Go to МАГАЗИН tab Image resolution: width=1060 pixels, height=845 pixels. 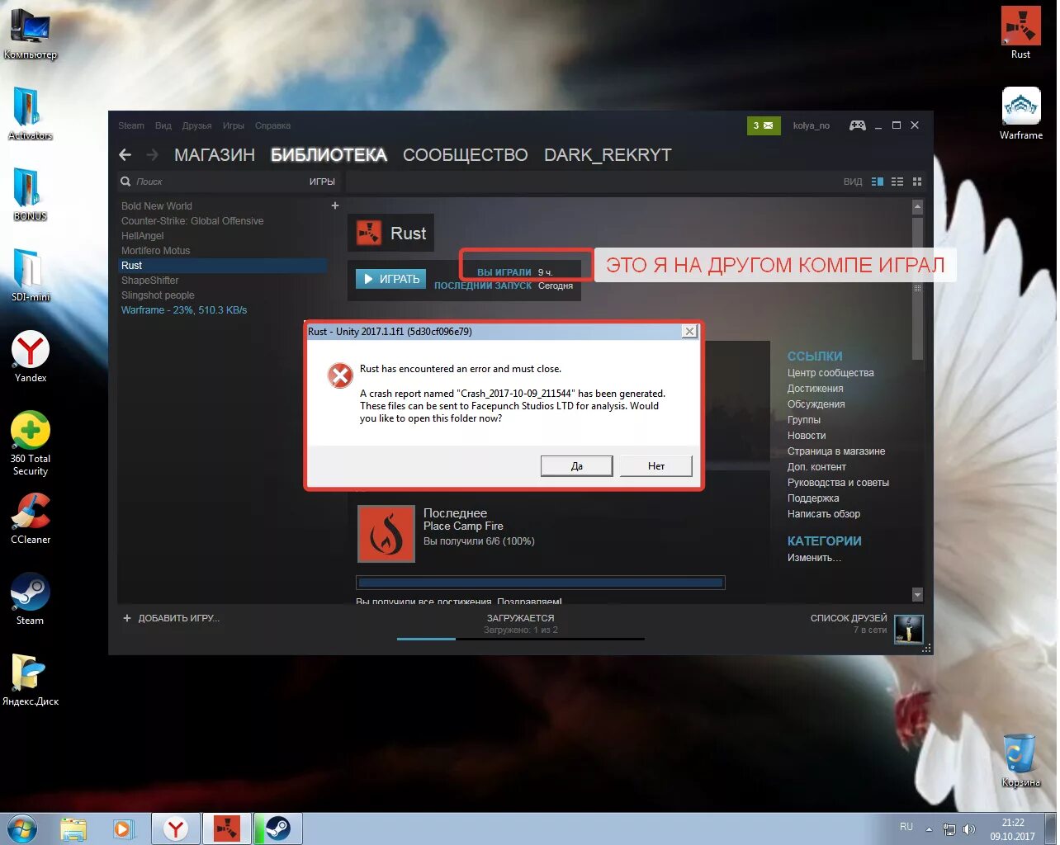tap(215, 155)
